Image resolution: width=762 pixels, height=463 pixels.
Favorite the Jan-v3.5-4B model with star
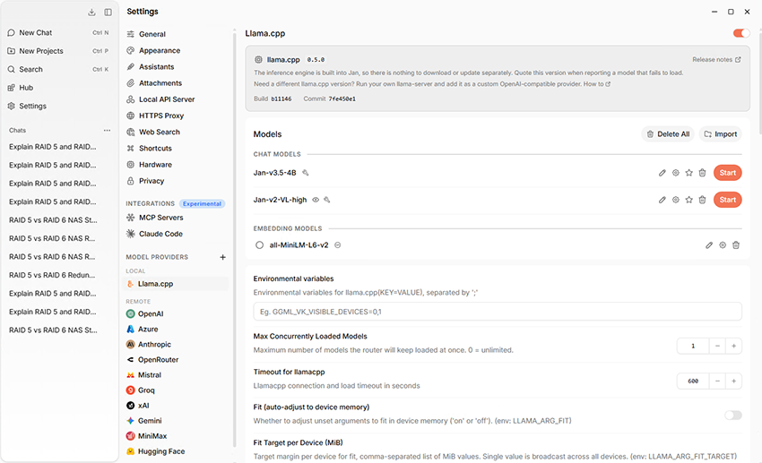pyautogui.click(x=688, y=173)
